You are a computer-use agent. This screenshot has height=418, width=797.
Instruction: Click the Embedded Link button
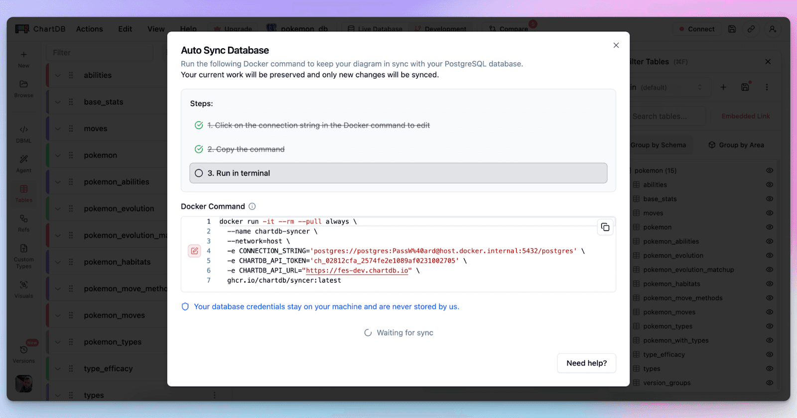(x=746, y=116)
